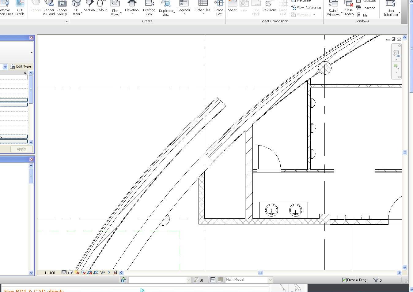Click the drawing view horizontal scrollbar thumb
The image size is (413, 292).
(x=260, y=273)
